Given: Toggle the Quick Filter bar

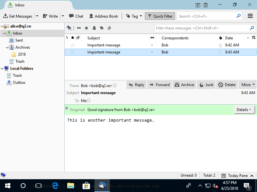Looking at the screenshot, I should pyautogui.click(x=160, y=16).
